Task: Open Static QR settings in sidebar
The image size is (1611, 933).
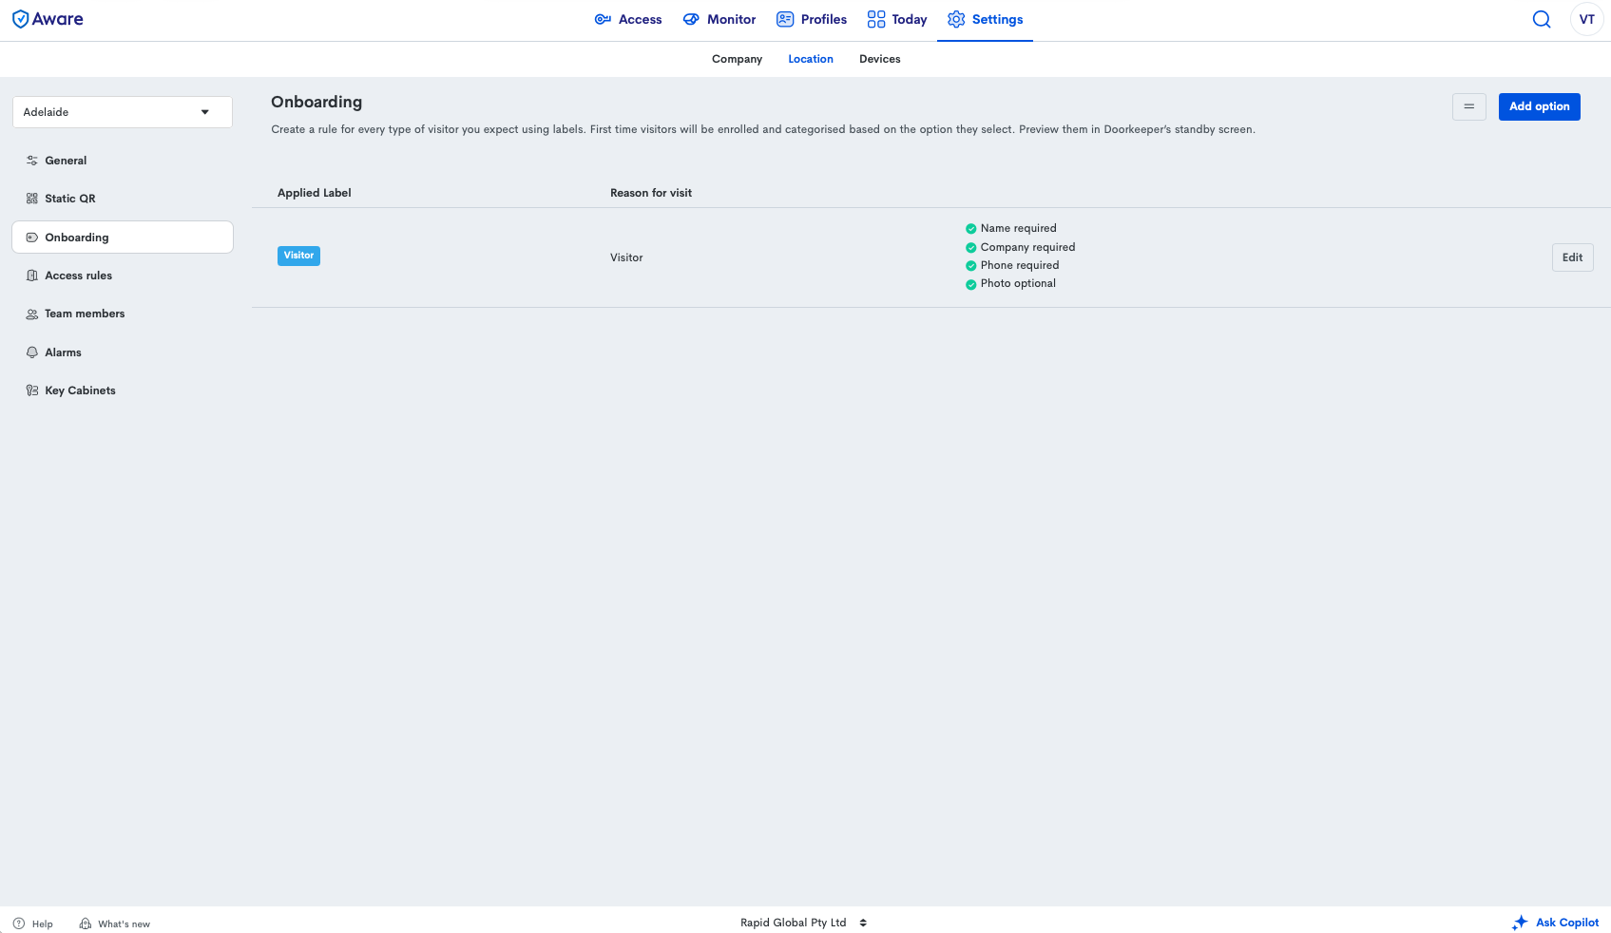Action: pyautogui.click(x=69, y=199)
